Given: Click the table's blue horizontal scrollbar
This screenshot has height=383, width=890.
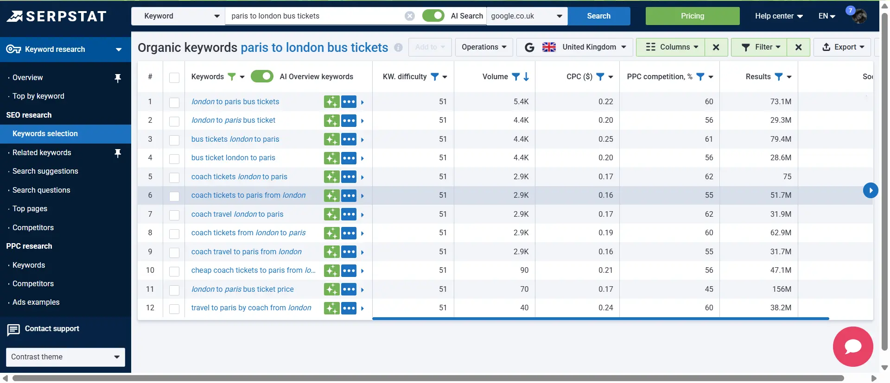Looking at the screenshot, I should point(600,319).
